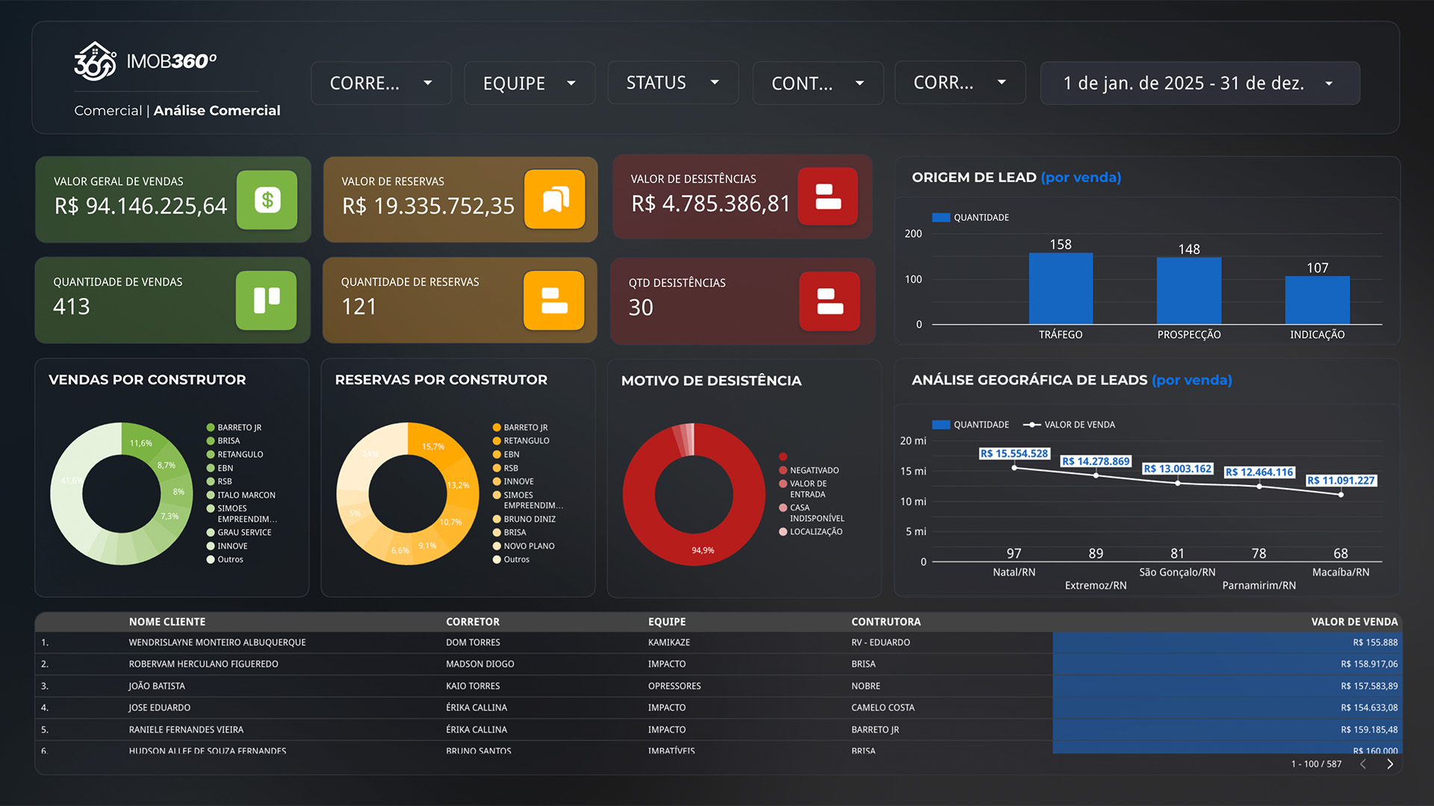Click the Análise Comercial breadcrumb text
The image size is (1434, 806).
(217, 110)
